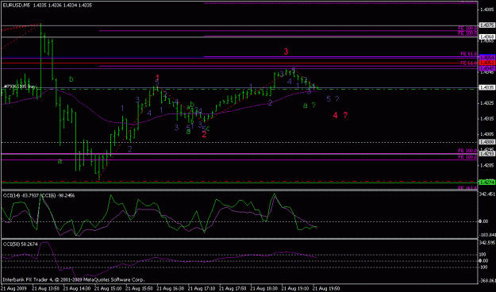Click the red 1.4351 price tag
Image resolution: width=496 pixels, height=292 pixels.
[486, 63]
